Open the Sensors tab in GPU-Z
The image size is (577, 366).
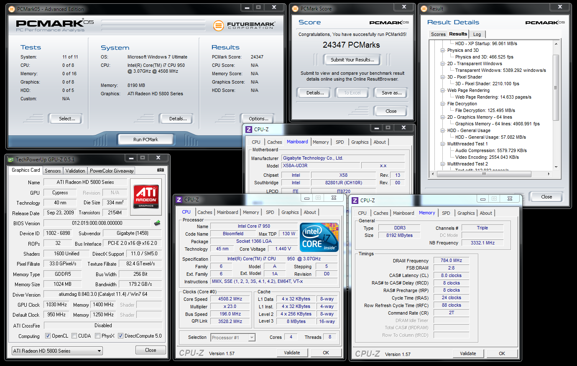click(x=53, y=170)
